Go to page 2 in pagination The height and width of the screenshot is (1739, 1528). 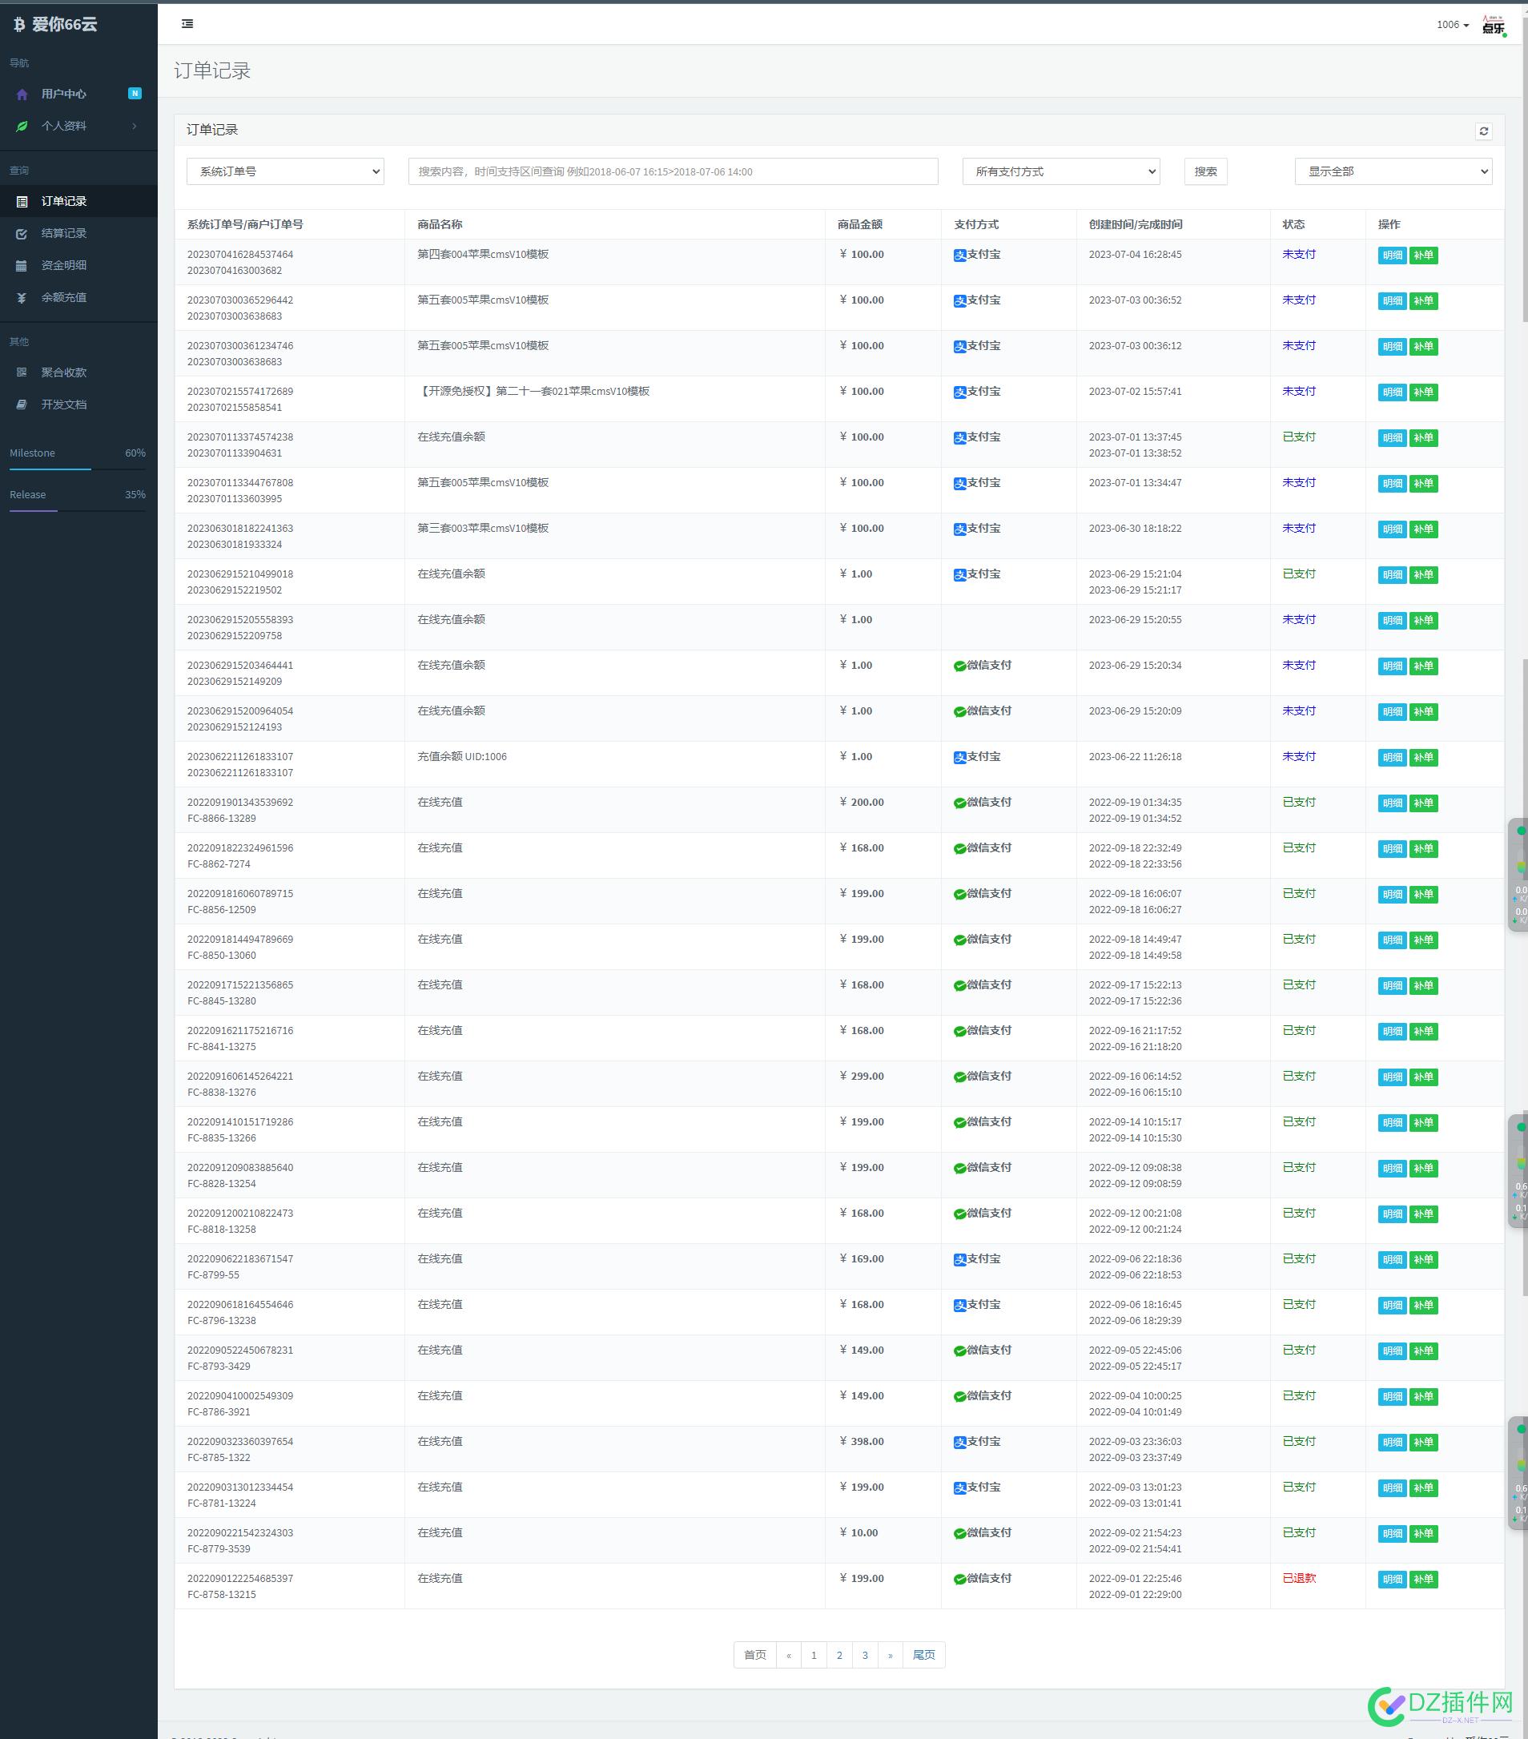[838, 1655]
